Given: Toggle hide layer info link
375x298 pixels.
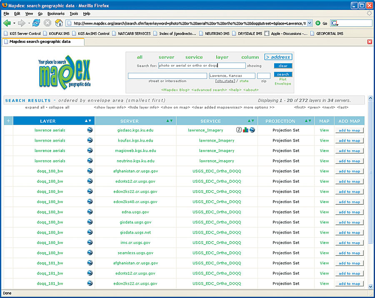Looking at the screenshot, I should coord(143,107).
